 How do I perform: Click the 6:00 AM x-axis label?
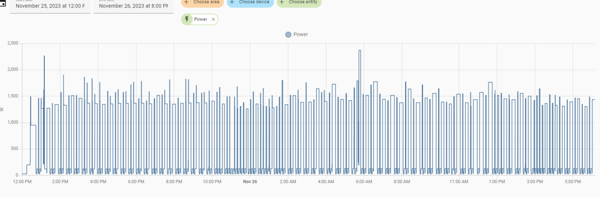[x=364, y=182]
